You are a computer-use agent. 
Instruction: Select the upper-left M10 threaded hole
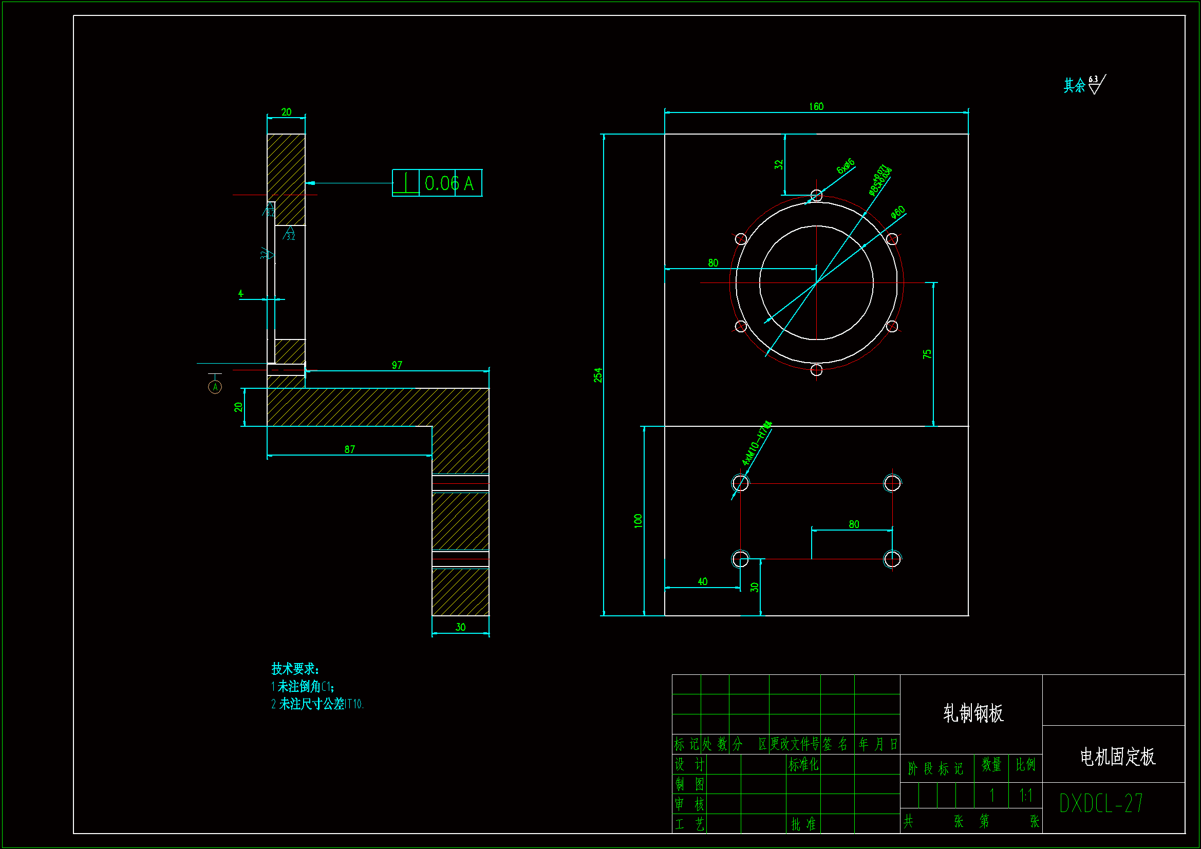[x=740, y=483]
